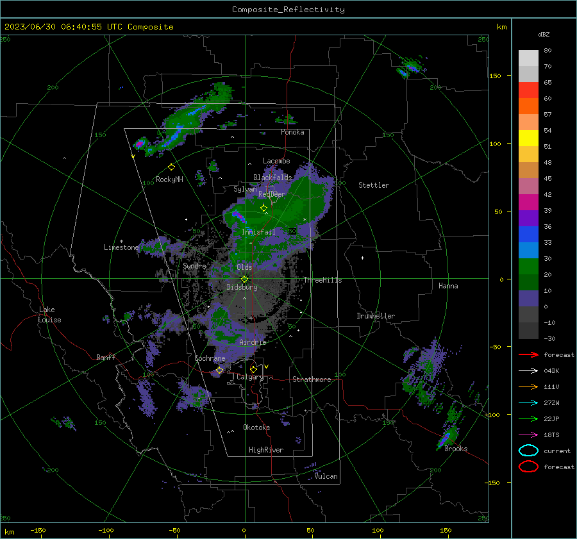Image resolution: width=577 pixels, height=539 pixels.
Task: Click the Composite_Reflectivity title text
Action: click(288, 10)
